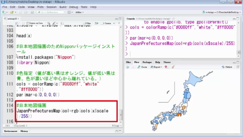Open the New File dropdown arrow
The image size is (243, 137).
pyautogui.click(x=7, y=12)
